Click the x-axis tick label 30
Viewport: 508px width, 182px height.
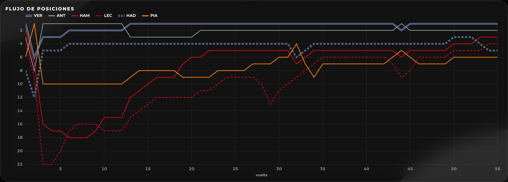pos(279,169)
